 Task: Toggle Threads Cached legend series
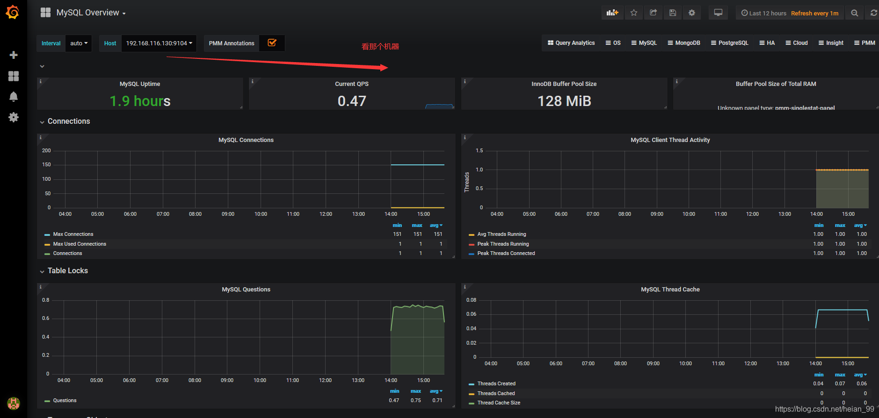coord(496,393)
